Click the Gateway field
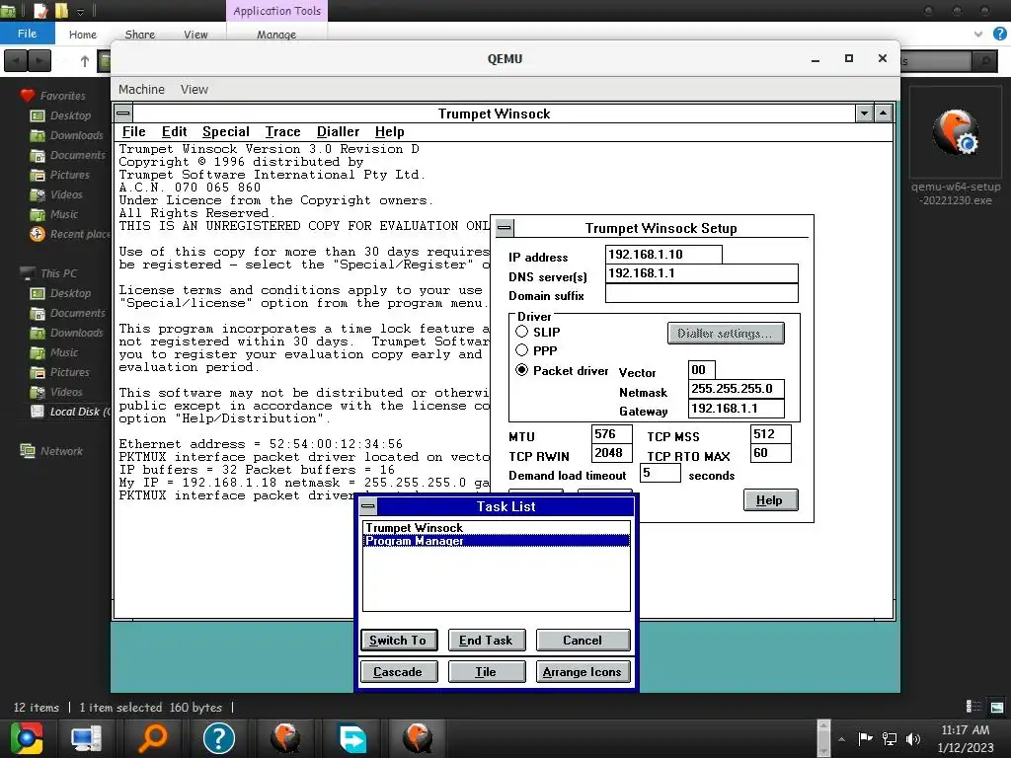The image size is (1011, 758). tap(737, 408)
